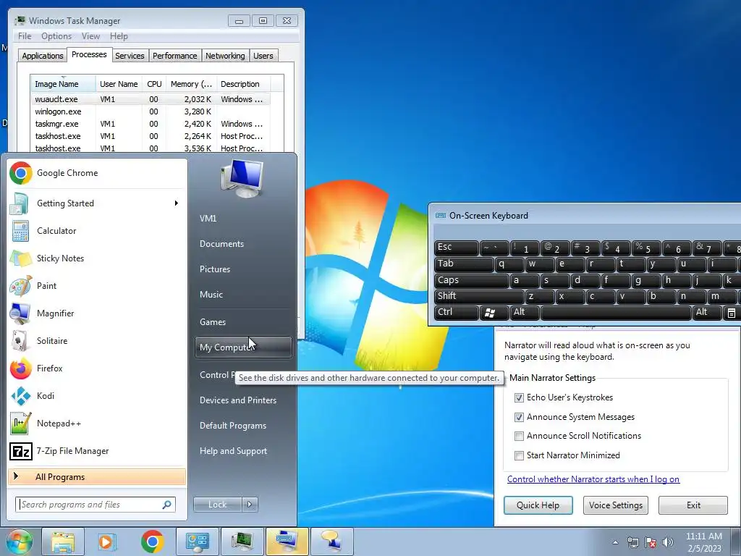Switch to Narrator taskbar icon
741x556 pixels.
coord(331,542)
